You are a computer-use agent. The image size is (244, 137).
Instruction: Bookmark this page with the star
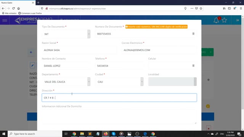201,8
